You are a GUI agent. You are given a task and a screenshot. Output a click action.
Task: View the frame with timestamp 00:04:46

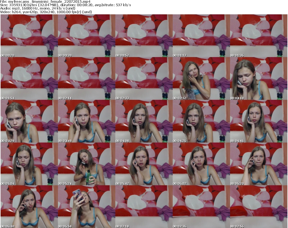[x=259, y=121]
